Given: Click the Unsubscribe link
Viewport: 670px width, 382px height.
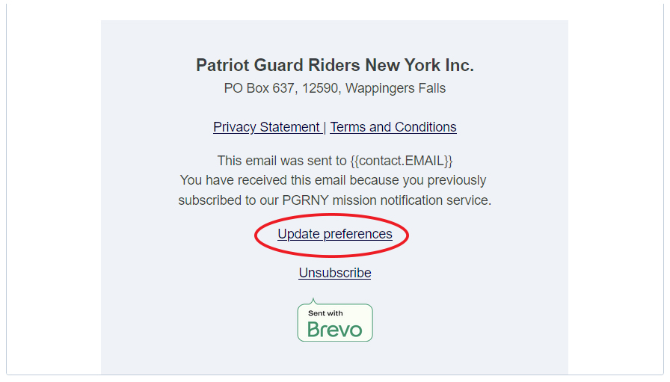Looking at the screenshot, I should (334, 273).
